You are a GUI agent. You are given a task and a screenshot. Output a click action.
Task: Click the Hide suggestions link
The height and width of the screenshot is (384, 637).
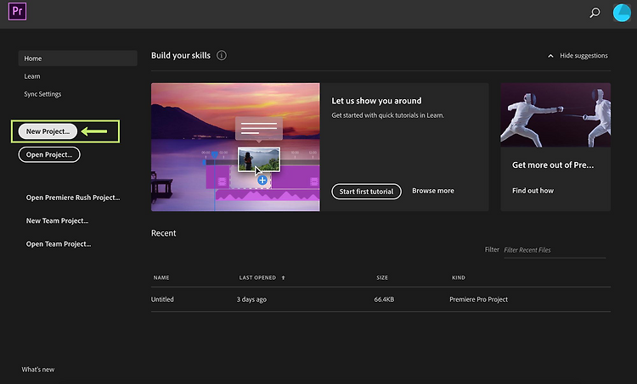pos(583,56)
